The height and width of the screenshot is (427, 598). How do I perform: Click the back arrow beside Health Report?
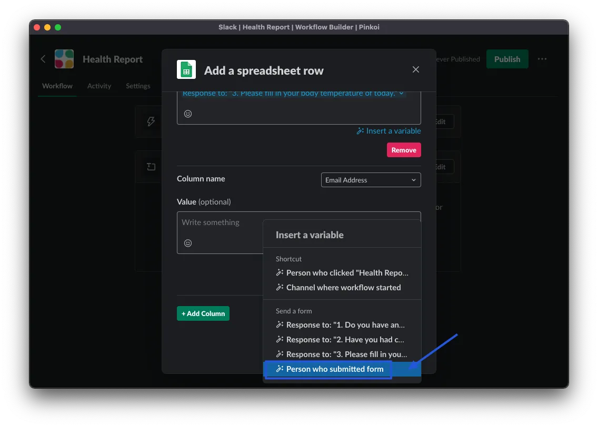coord(43,59)
